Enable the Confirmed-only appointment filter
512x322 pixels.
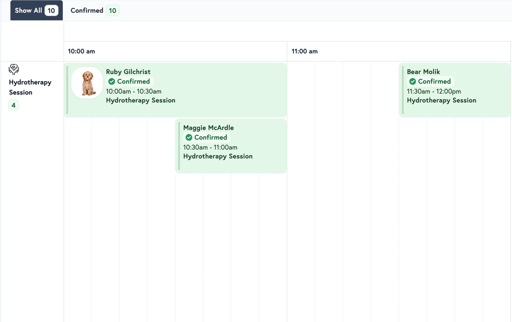point(94,10)
